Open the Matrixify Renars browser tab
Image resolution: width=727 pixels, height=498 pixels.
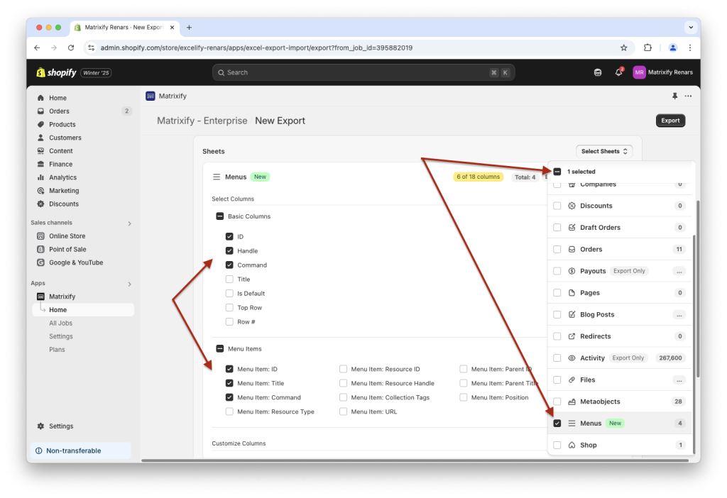pyautogui.click(x=123, y=27)
